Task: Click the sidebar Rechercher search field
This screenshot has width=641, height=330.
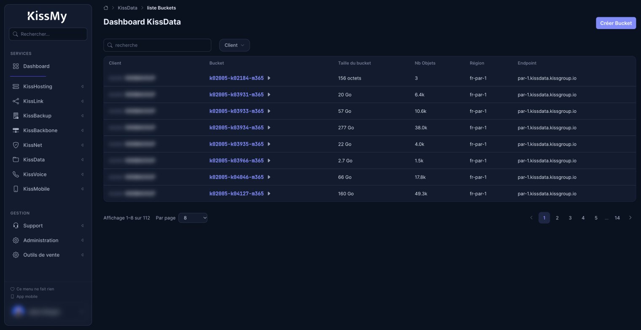Action: tap(48, 34)
